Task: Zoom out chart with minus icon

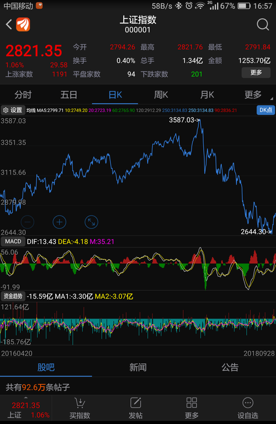Action: [27, 222]
